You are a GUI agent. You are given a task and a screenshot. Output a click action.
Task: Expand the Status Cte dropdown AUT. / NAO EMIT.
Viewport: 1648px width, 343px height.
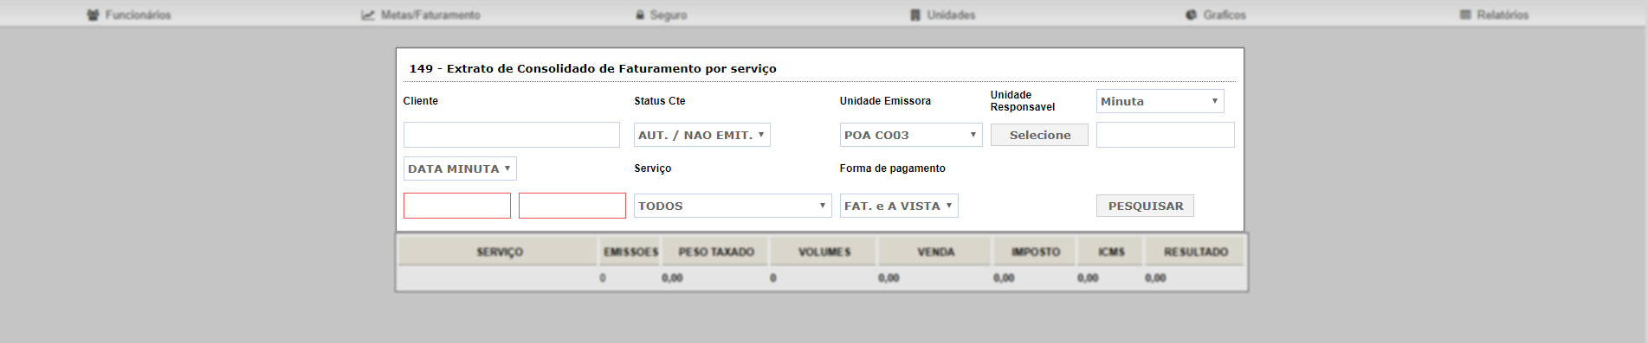[702, 135]
